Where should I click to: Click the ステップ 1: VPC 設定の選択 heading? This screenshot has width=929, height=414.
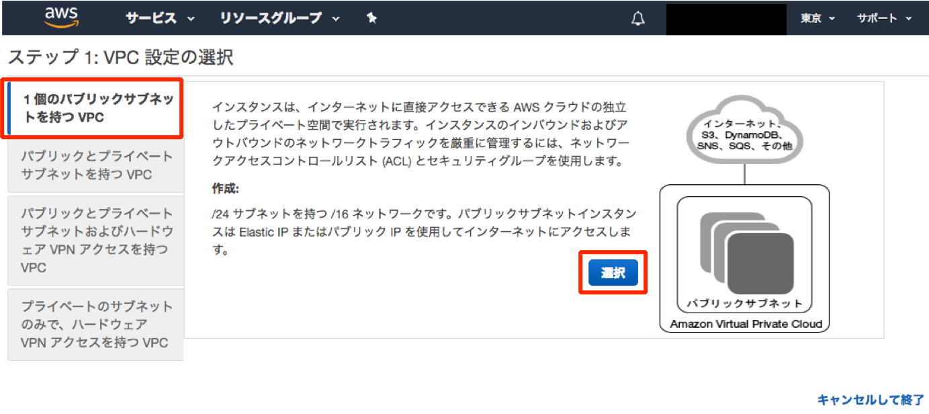point(120,57)
